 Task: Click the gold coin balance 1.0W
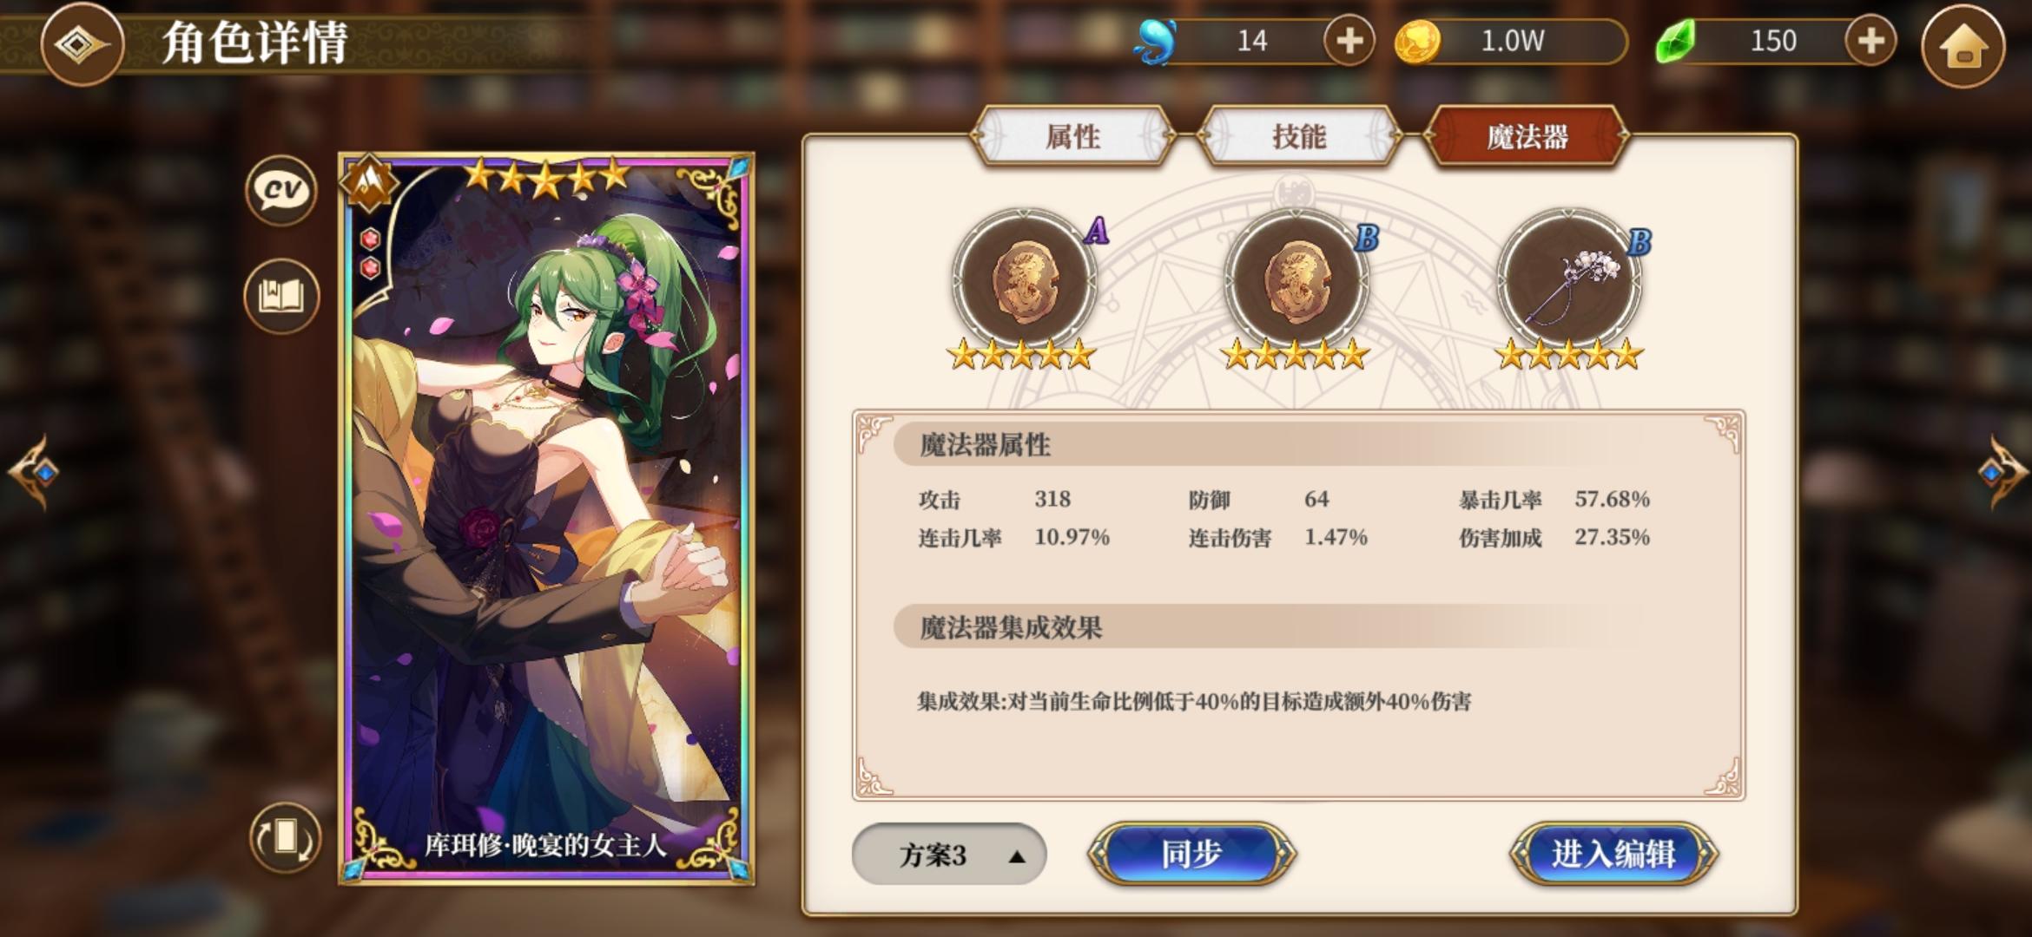click(x=1511, y=41)
